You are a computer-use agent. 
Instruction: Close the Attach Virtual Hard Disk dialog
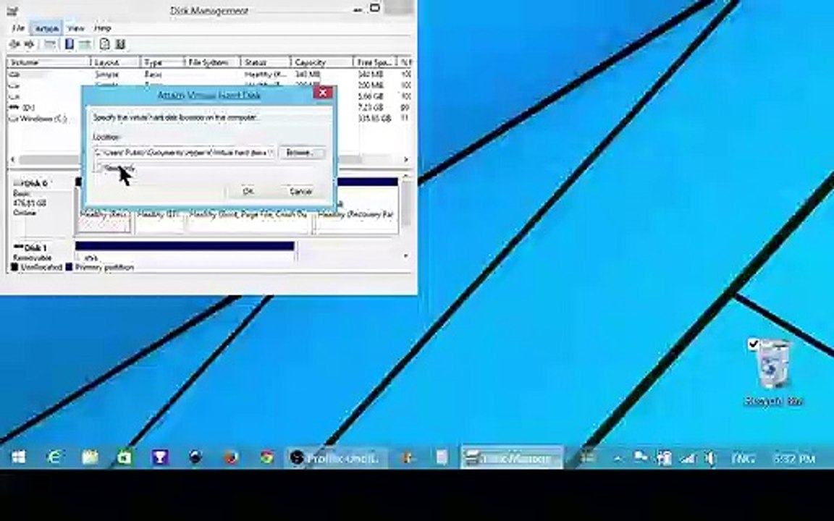click(322, 93)
